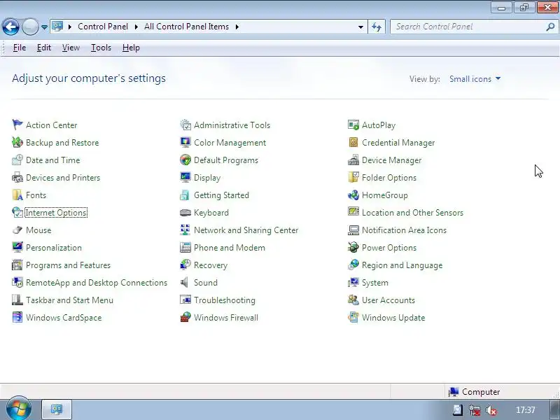Image resolution: width=560 pixels, height=420 pixels.
Task: Open the address bar history dropdown arrow
Action: [x=360, y=27]
